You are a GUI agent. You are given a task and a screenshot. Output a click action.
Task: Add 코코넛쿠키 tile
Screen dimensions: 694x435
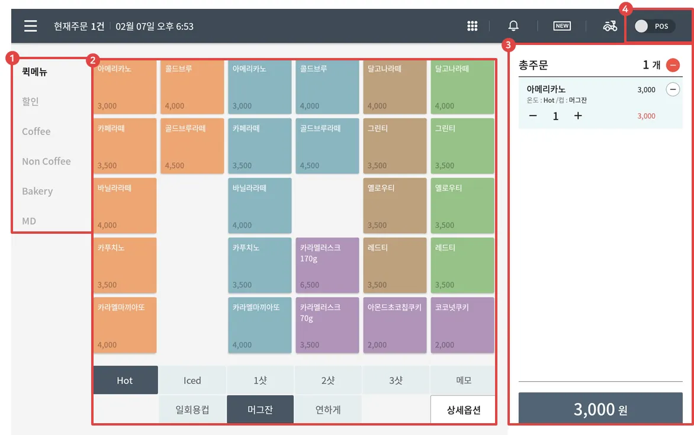click(462, 326)
